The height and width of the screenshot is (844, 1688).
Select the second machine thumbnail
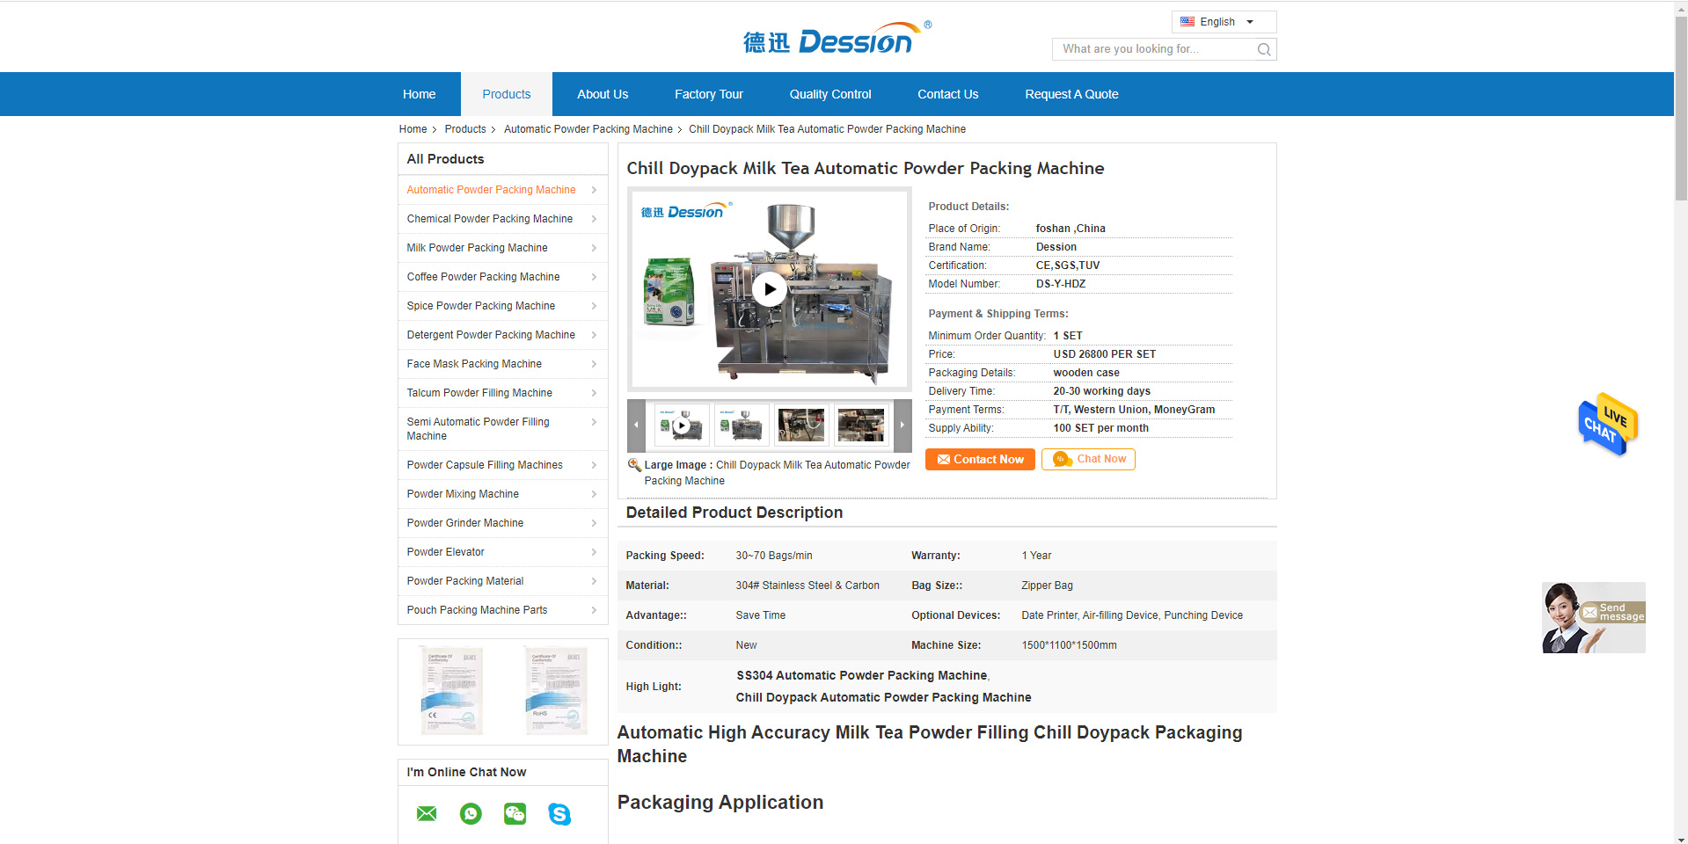tap(742, 426)
